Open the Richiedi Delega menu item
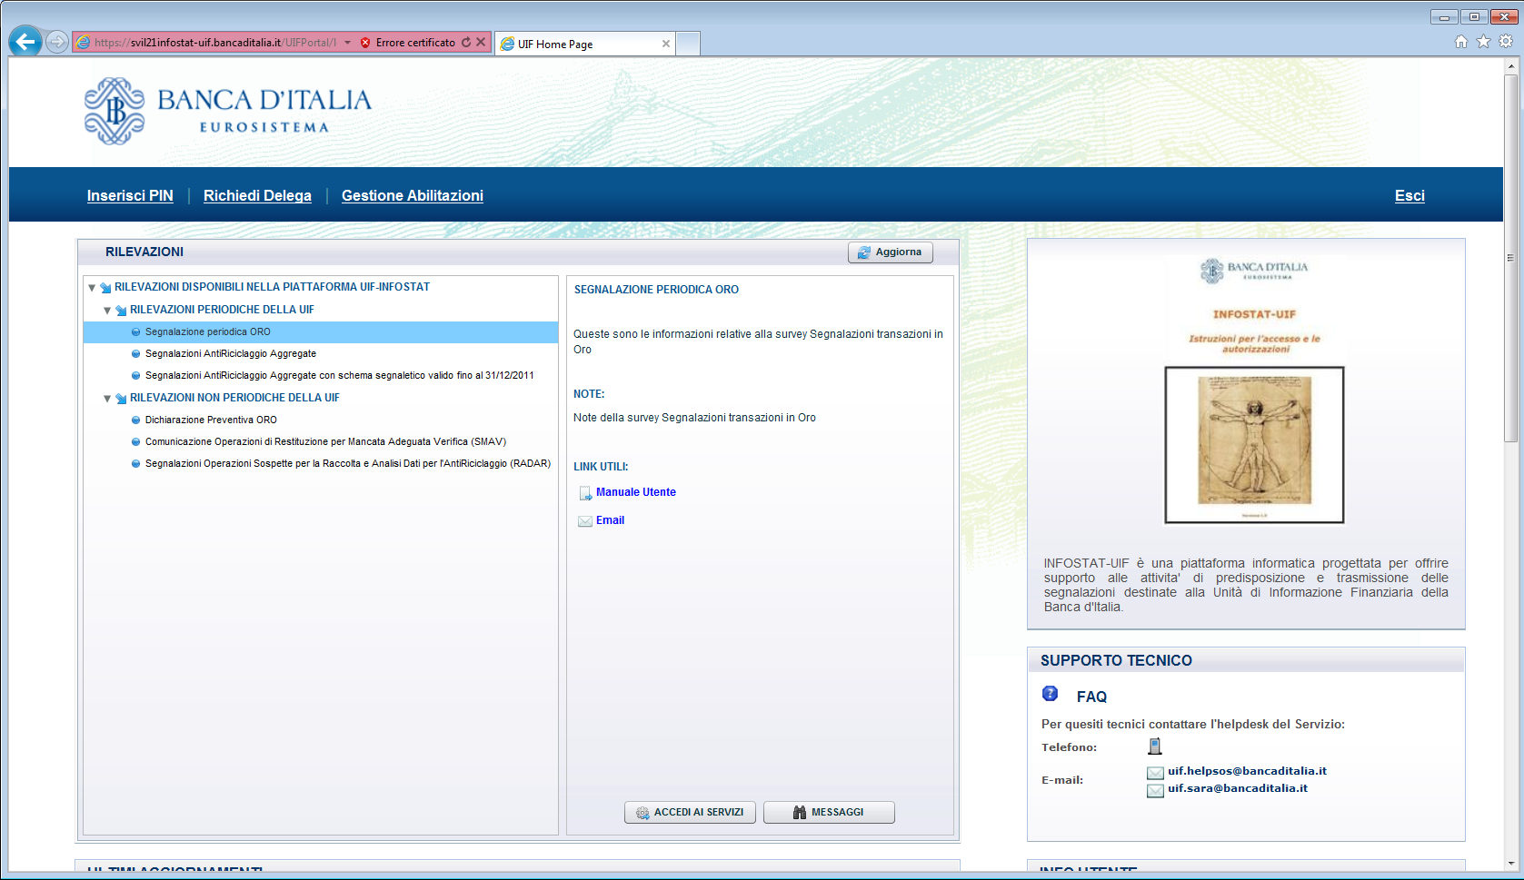 coord(257,195)
